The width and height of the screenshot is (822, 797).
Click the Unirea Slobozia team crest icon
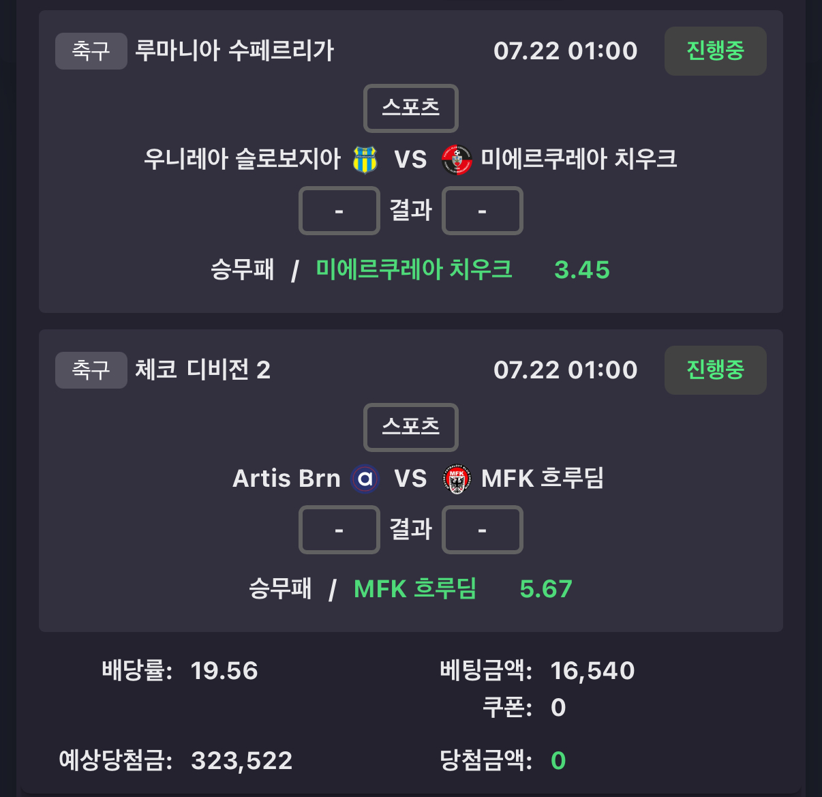pos(365,160)
